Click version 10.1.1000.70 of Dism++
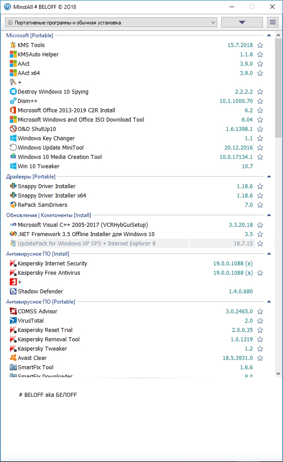 coord(236,101)
